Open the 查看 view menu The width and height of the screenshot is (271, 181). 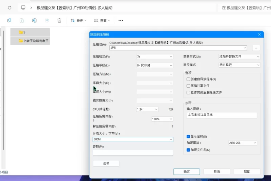(102, 21)
